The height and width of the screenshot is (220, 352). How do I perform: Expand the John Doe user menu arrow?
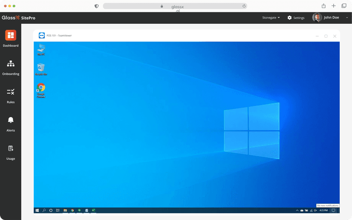point(347,17)
